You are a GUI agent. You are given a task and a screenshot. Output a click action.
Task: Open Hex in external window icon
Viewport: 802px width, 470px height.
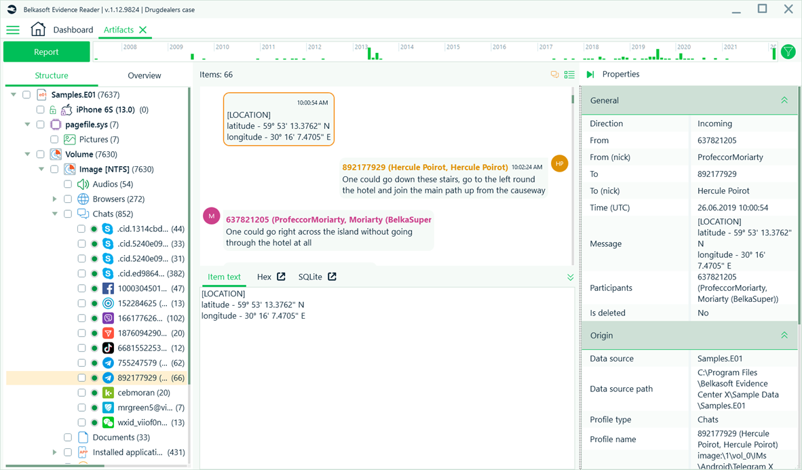(x=282, y=277)
